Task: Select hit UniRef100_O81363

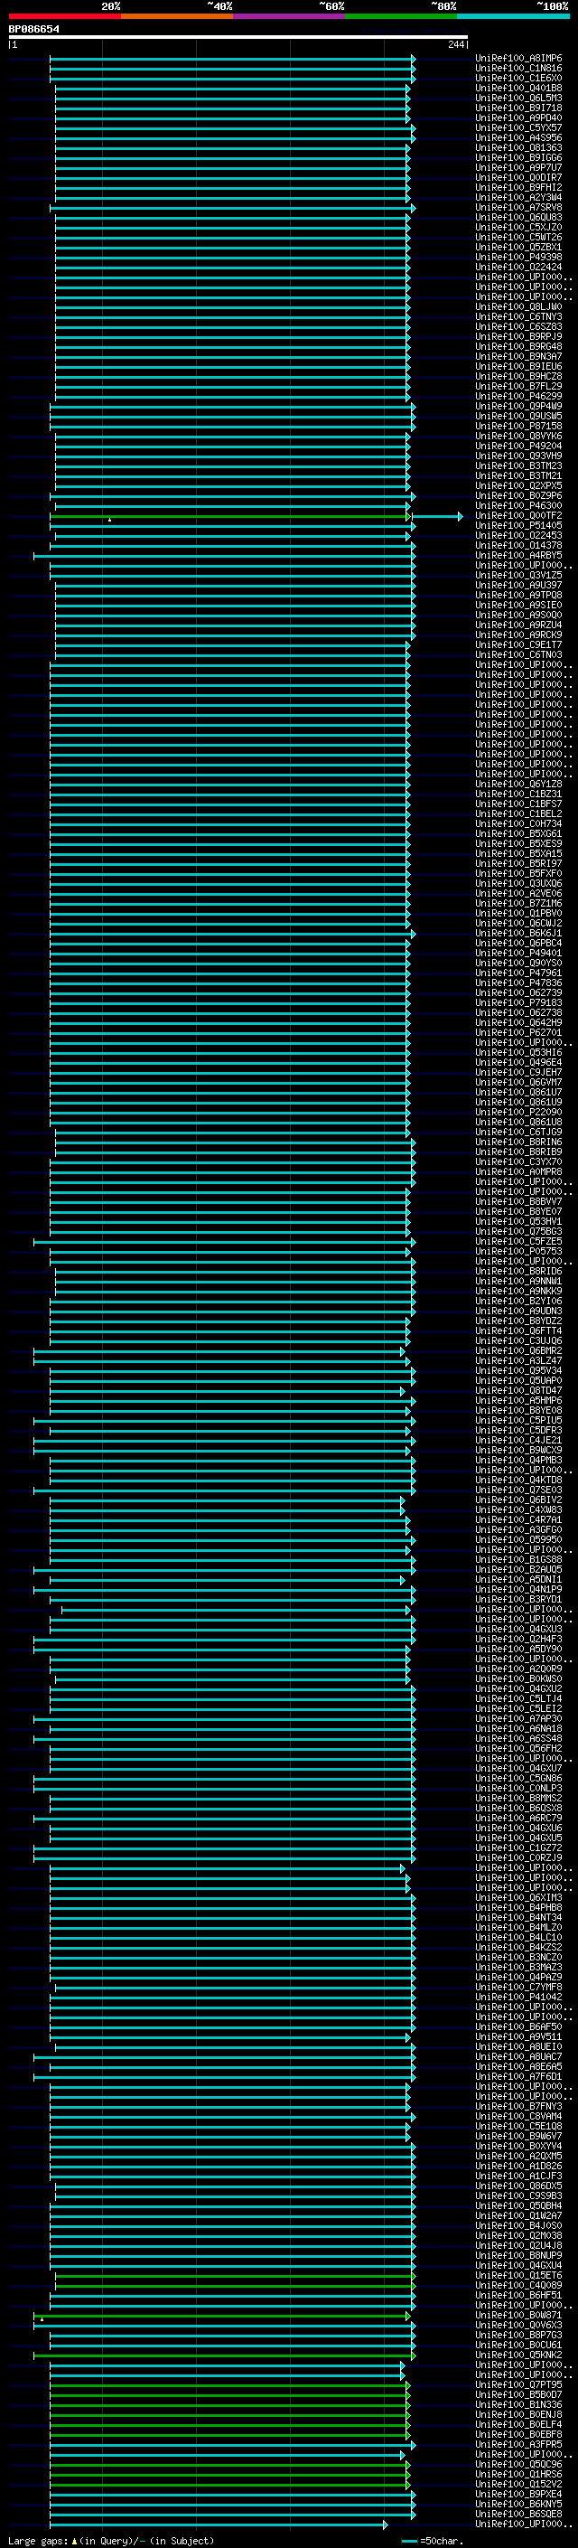Action: 518,147
